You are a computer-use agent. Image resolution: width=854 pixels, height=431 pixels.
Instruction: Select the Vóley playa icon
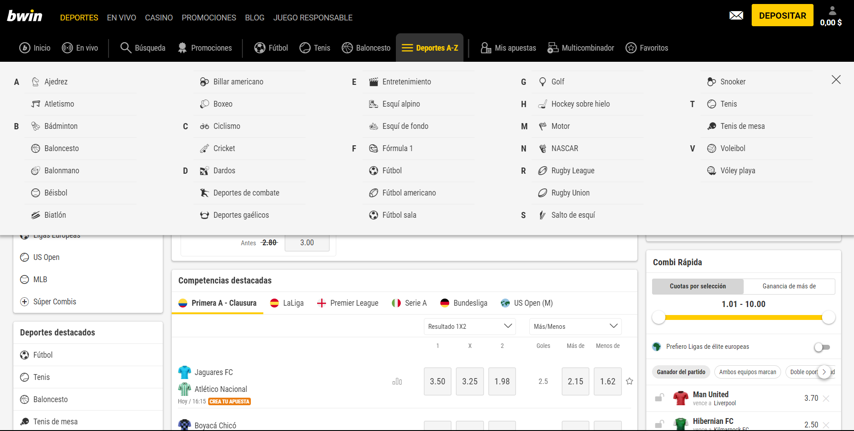click(x=712, y=171)
